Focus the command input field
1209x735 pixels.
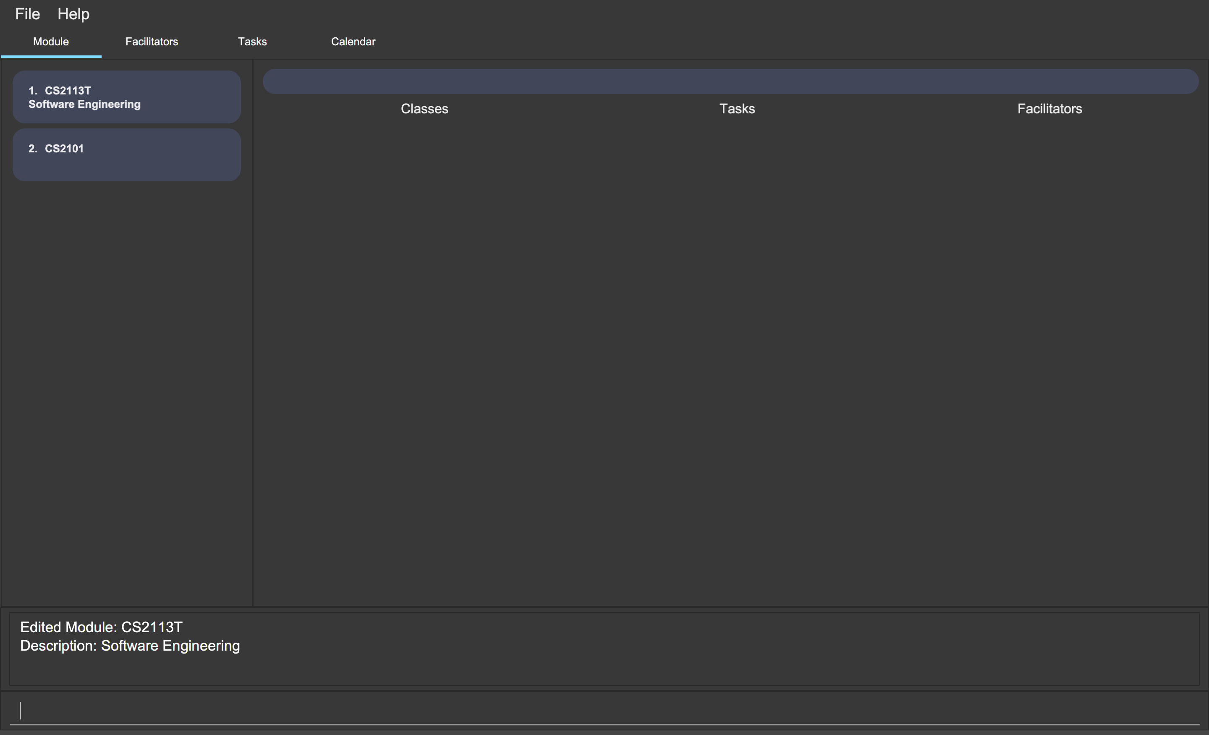604,711
